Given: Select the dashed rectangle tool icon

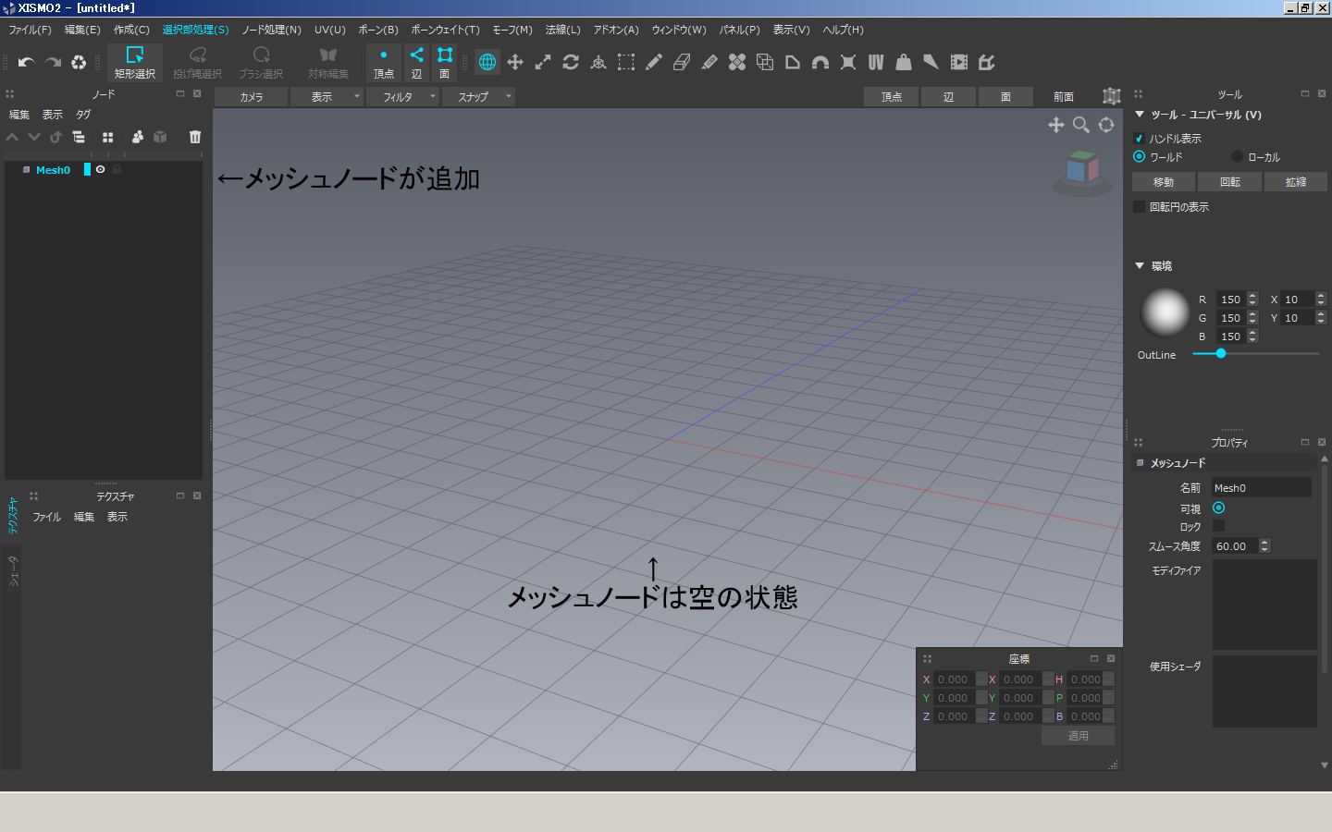Looking at the screenshot, I should point(626,62).
